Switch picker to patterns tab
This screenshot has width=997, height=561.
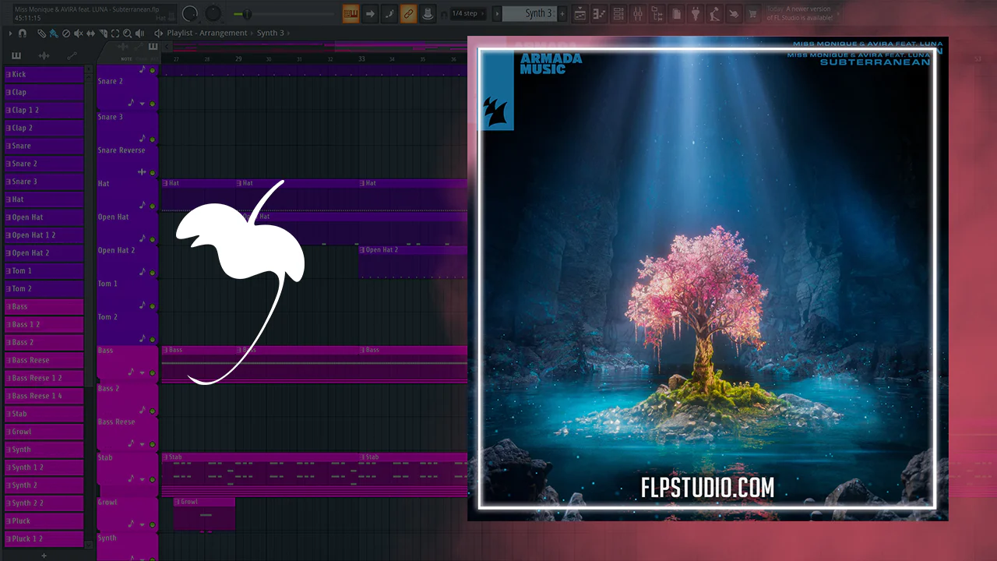[16, 55]
